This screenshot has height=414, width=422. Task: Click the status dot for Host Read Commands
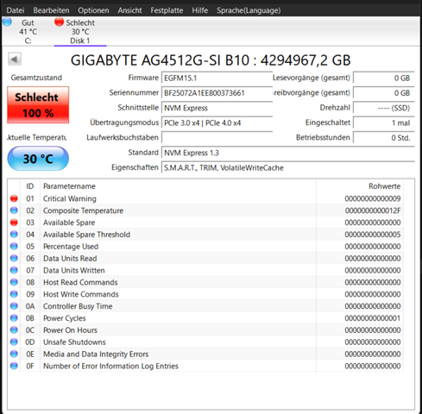14,282
